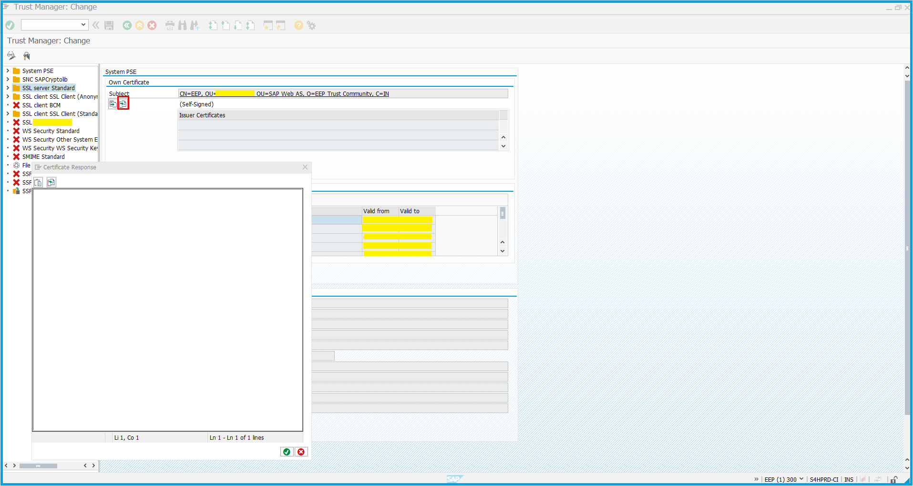
Task: Click the Display/Change glasses-and-pencil icon
Action: pyautogui.click(x=11, y=56)
